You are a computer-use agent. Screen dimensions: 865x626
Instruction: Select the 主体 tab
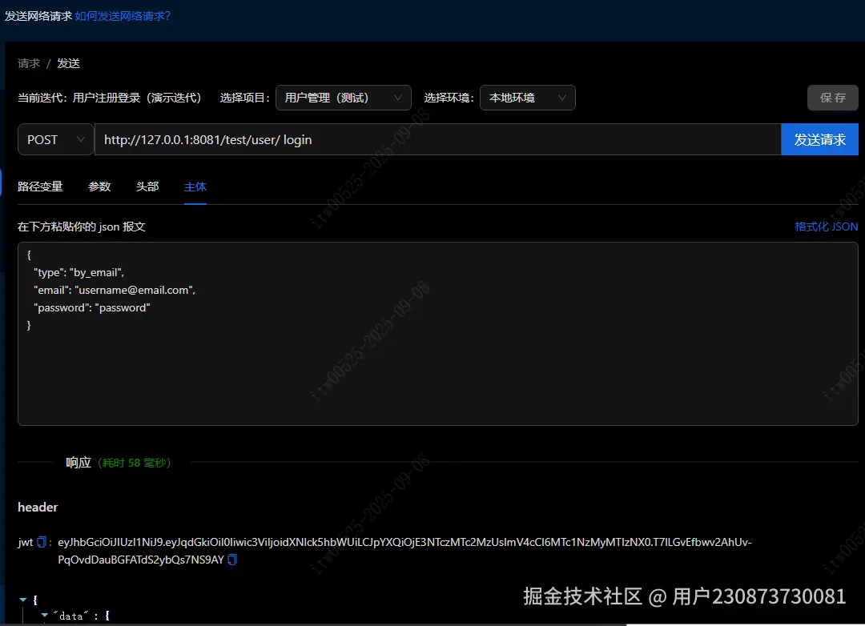[x=195, y=187]
